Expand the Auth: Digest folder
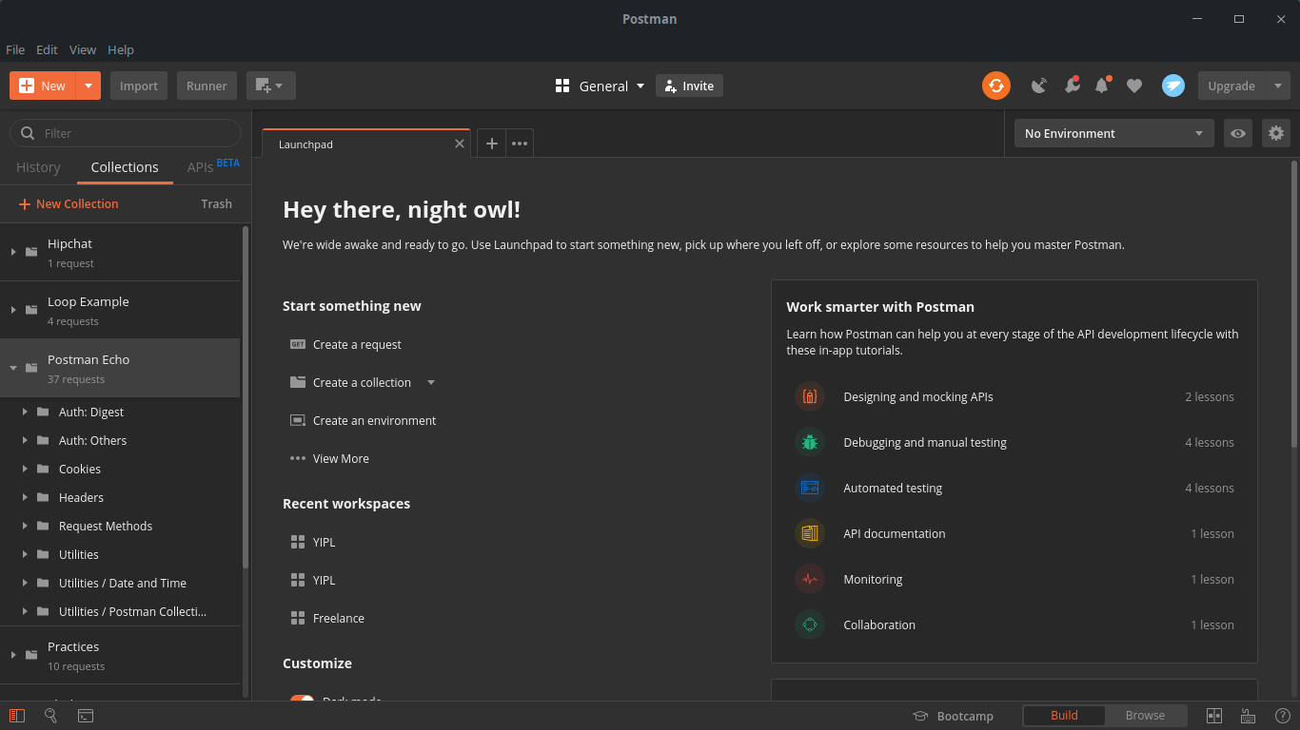 tap(25, 412)
